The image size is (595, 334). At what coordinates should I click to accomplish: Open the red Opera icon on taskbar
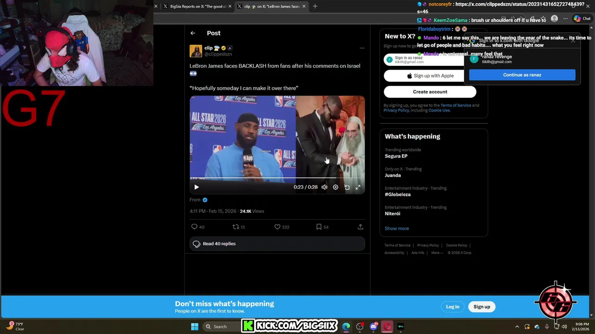click(x=387, y=327)
